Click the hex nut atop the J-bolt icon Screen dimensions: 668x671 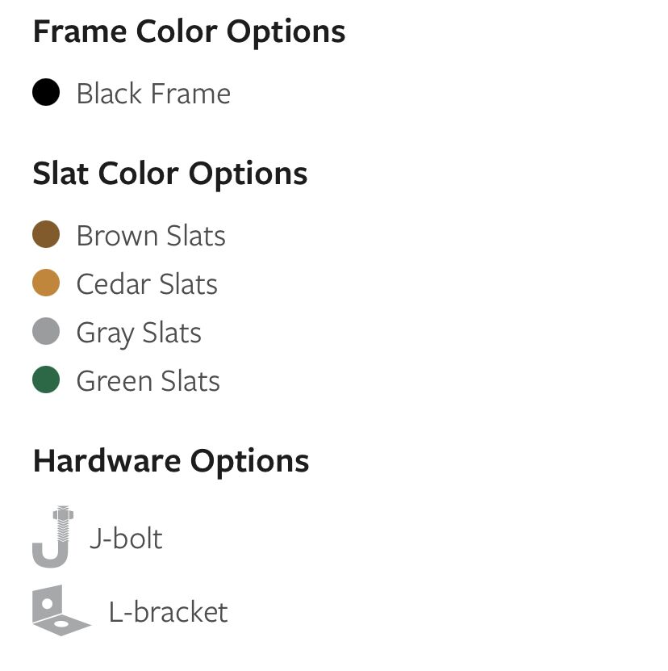(x=61, y=514)
